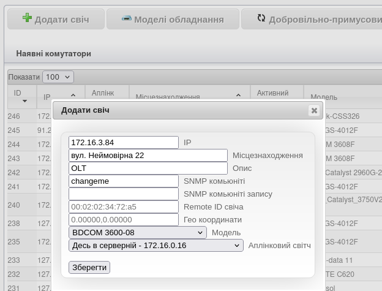The width and height of the screenshot is (382, 291).
Task: Open the Аплінковий світч dropdown
Action: tap(156, 246)
